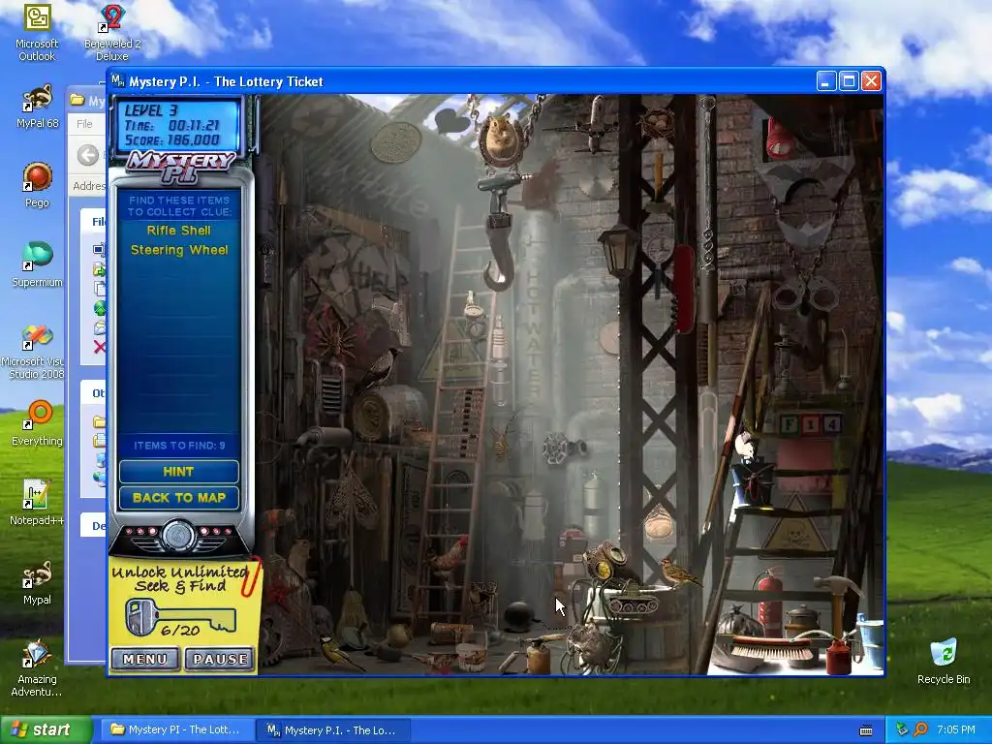992x744 pixels.
Task: Click Back arrow in the Explorer window
Action: point(88,154)
